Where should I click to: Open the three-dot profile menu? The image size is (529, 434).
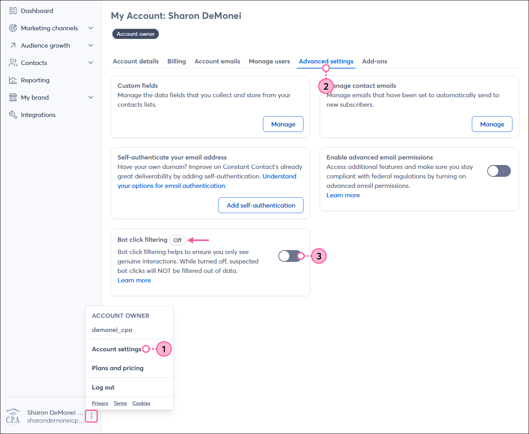click(x=91, y=416)
